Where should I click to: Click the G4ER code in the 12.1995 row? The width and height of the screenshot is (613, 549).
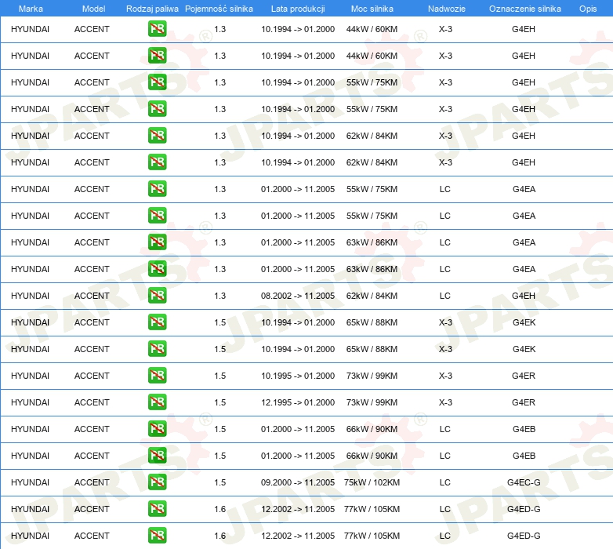click(x=524, y=402)
